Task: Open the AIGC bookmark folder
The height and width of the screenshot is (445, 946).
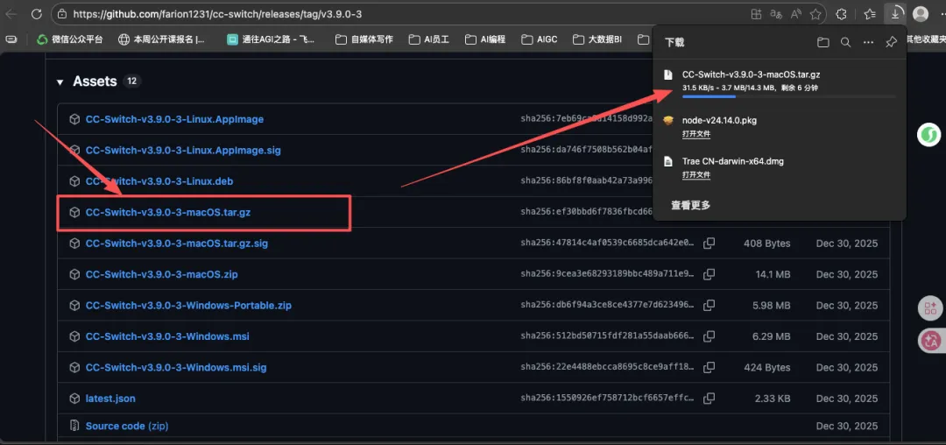Action: (540, 39)
